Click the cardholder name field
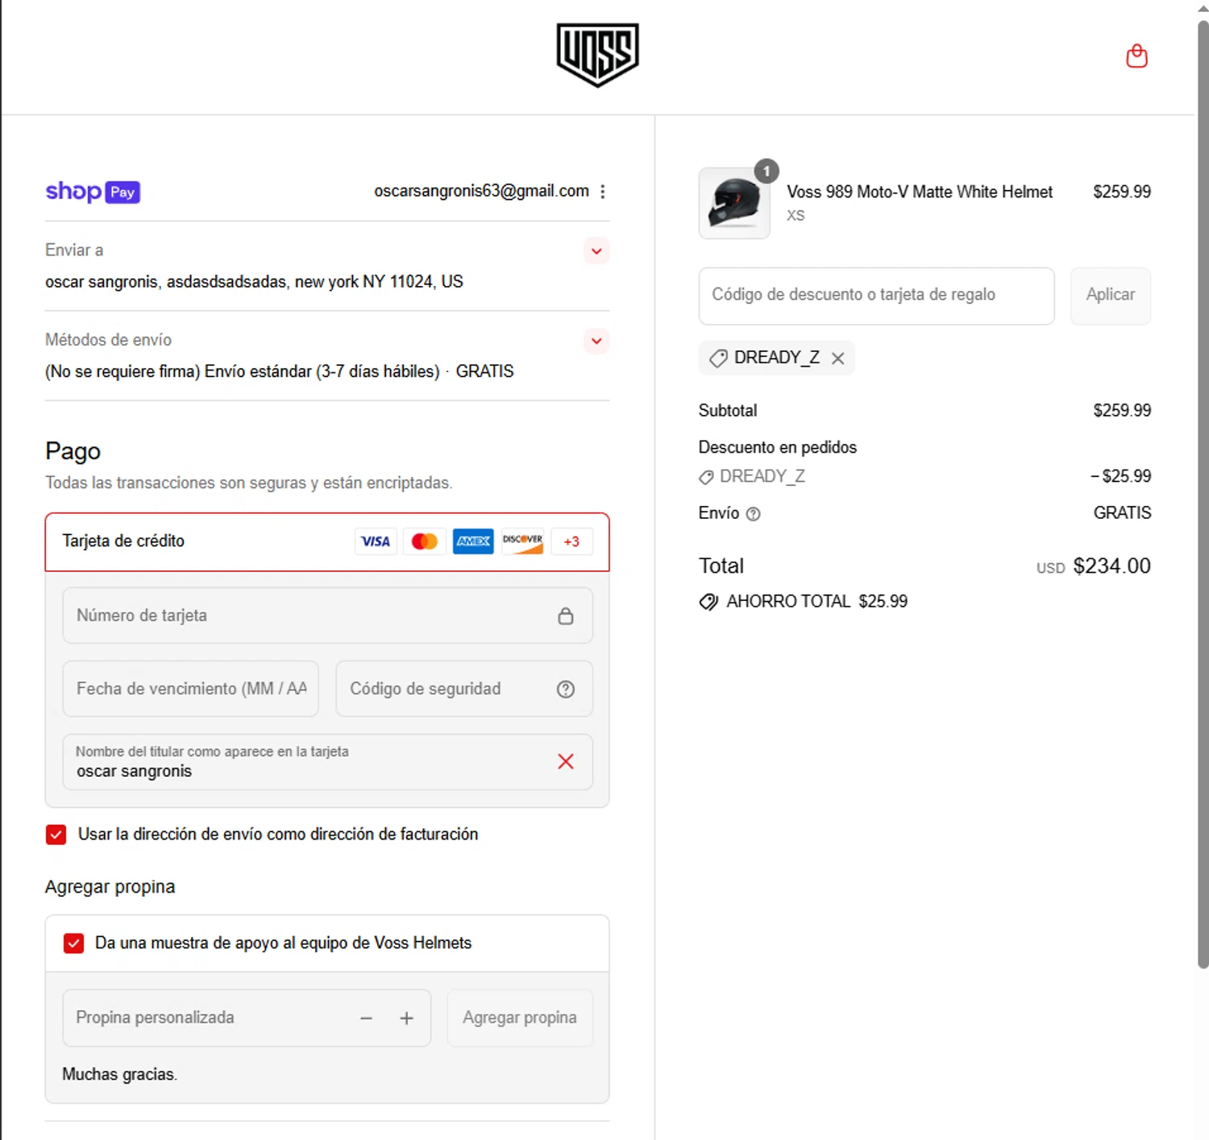1209x1140 pixels. 327,762
